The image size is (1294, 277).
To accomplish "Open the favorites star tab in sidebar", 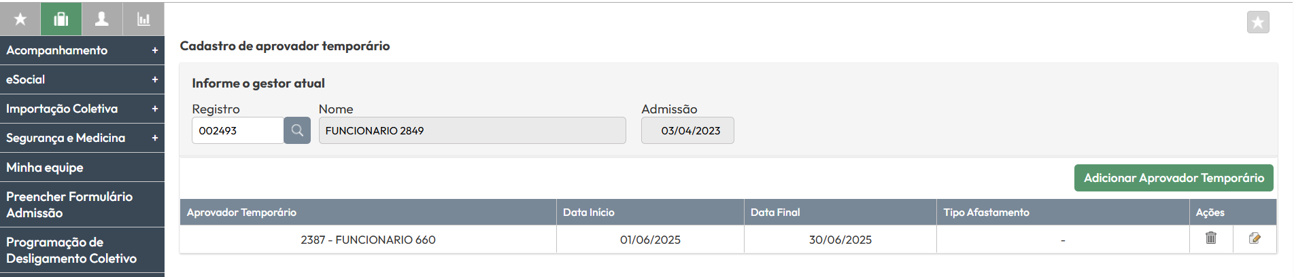I will [x=20, y=19].
